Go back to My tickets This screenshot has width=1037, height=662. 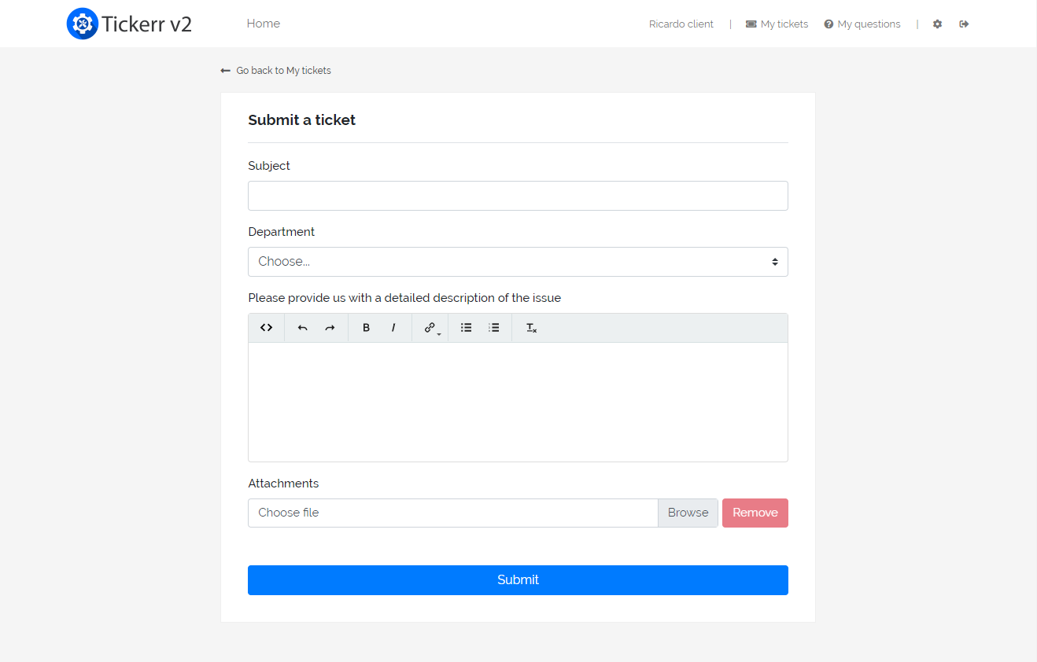(275, 70)
